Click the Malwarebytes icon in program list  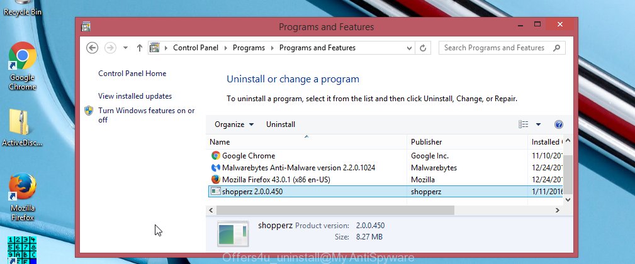(215, 167)
